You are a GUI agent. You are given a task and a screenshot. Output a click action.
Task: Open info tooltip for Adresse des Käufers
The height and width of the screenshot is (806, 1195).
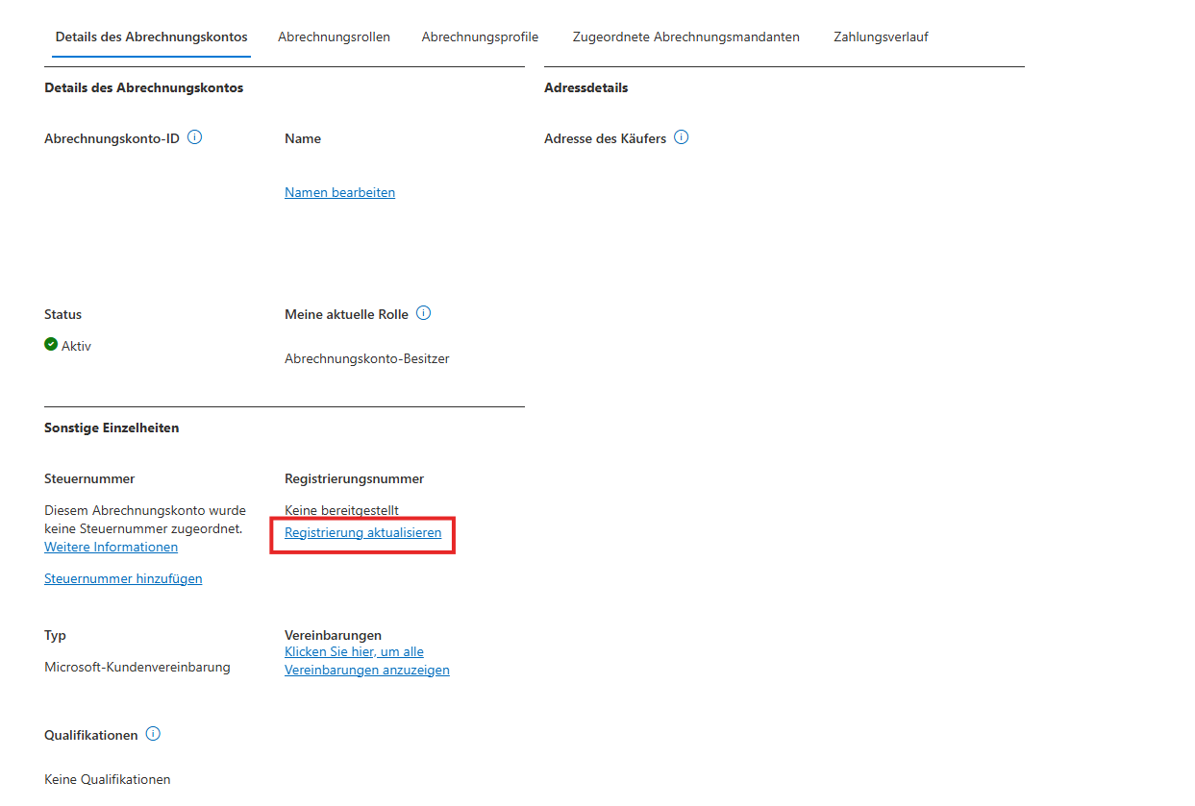pyautogui.click(x=681, y=137)
